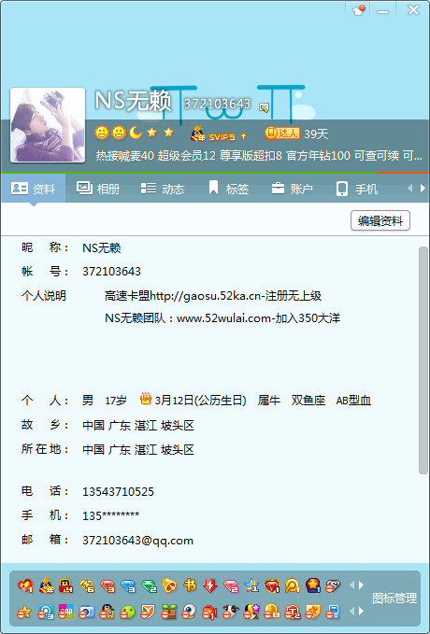Click the green diamond icon numbered 2
Image resolution: width=430 pixels, height=634 pixels.
[x=149, y=585]
